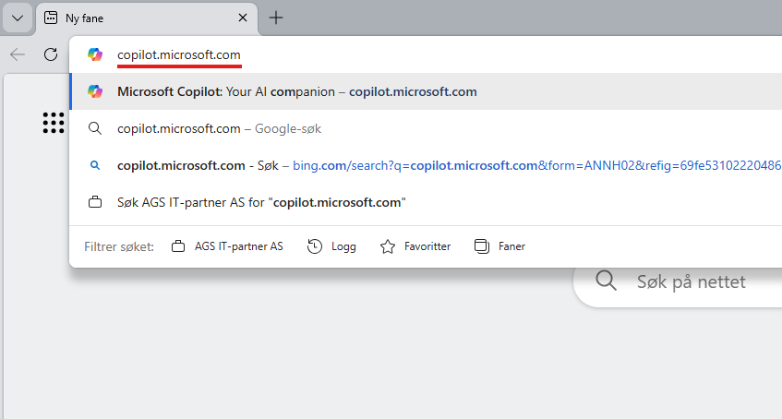Click Copilot icon in first suggestion row
Screen dimensions: 782x419
pyautogui.click(x=95, y=91)
